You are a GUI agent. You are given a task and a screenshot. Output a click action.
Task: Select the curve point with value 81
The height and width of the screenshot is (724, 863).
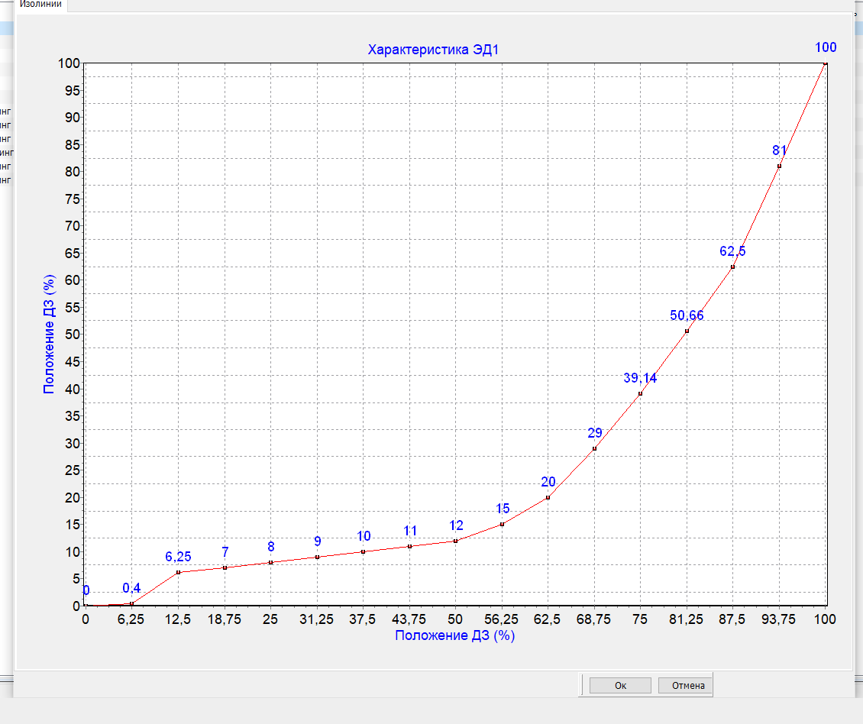(x=779, y=166)
